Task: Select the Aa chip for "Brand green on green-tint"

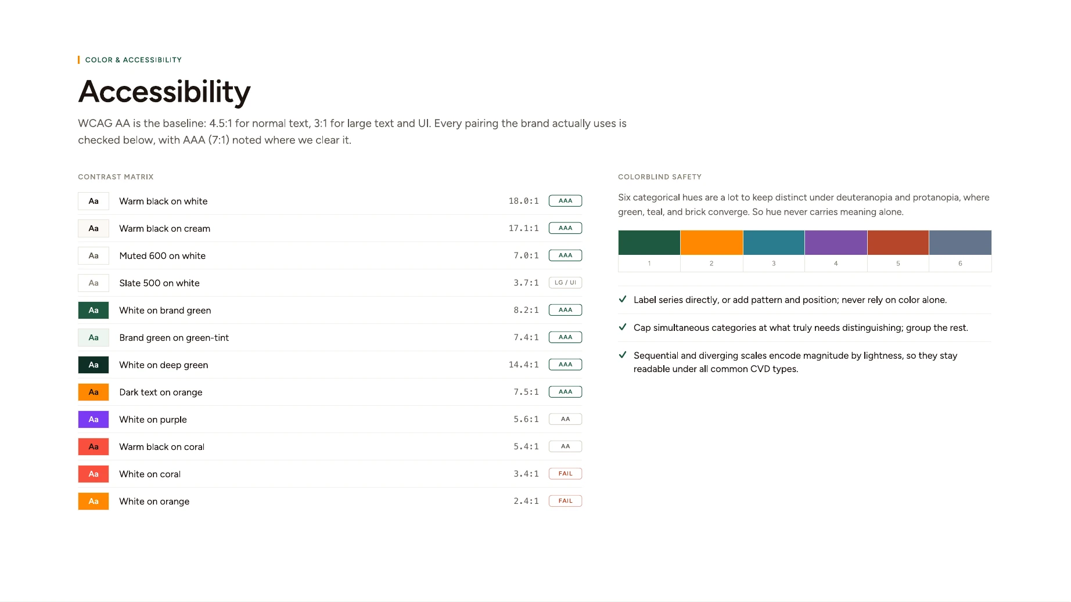Action: 94,338
